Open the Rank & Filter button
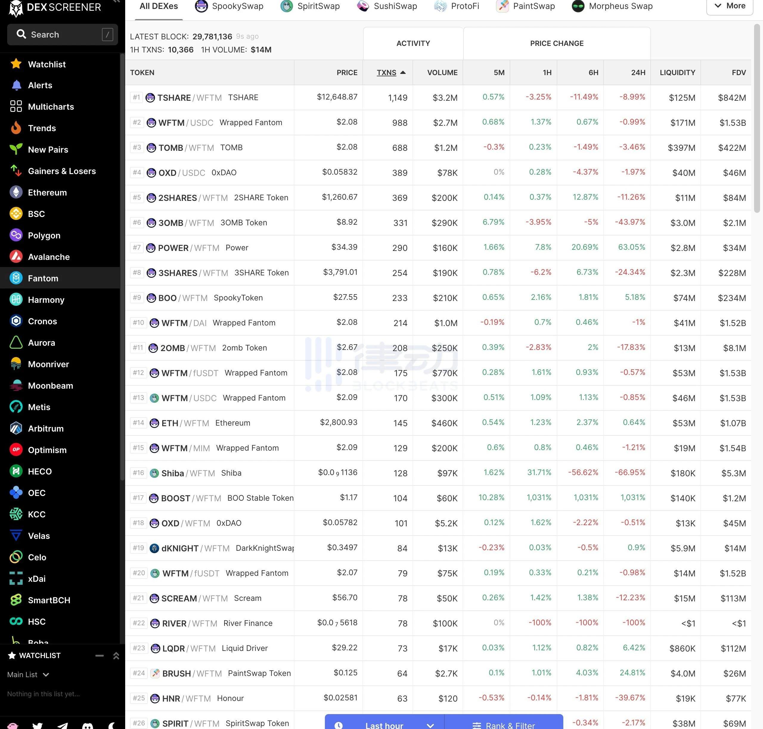 click(504, 724)
